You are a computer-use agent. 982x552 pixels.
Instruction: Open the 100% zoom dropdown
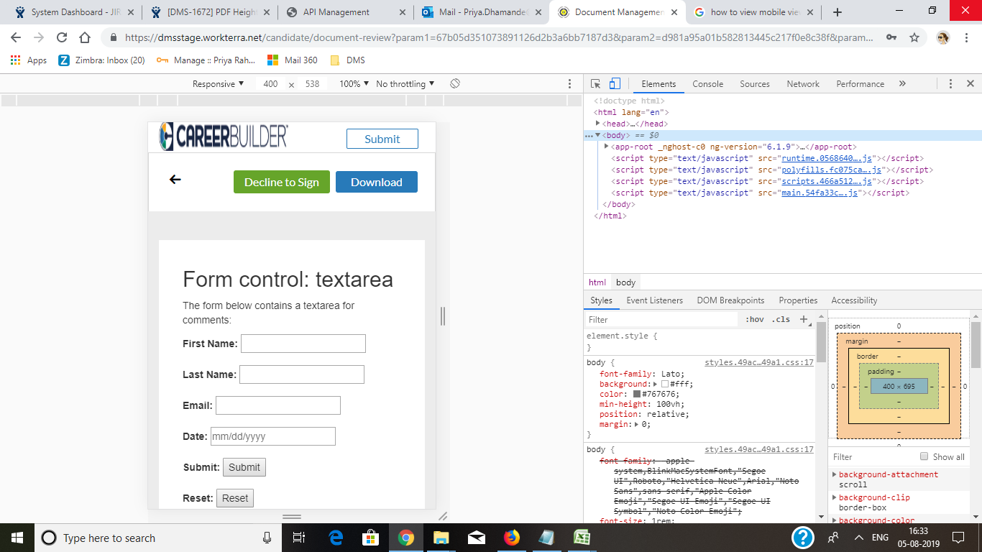coord(354,84)
